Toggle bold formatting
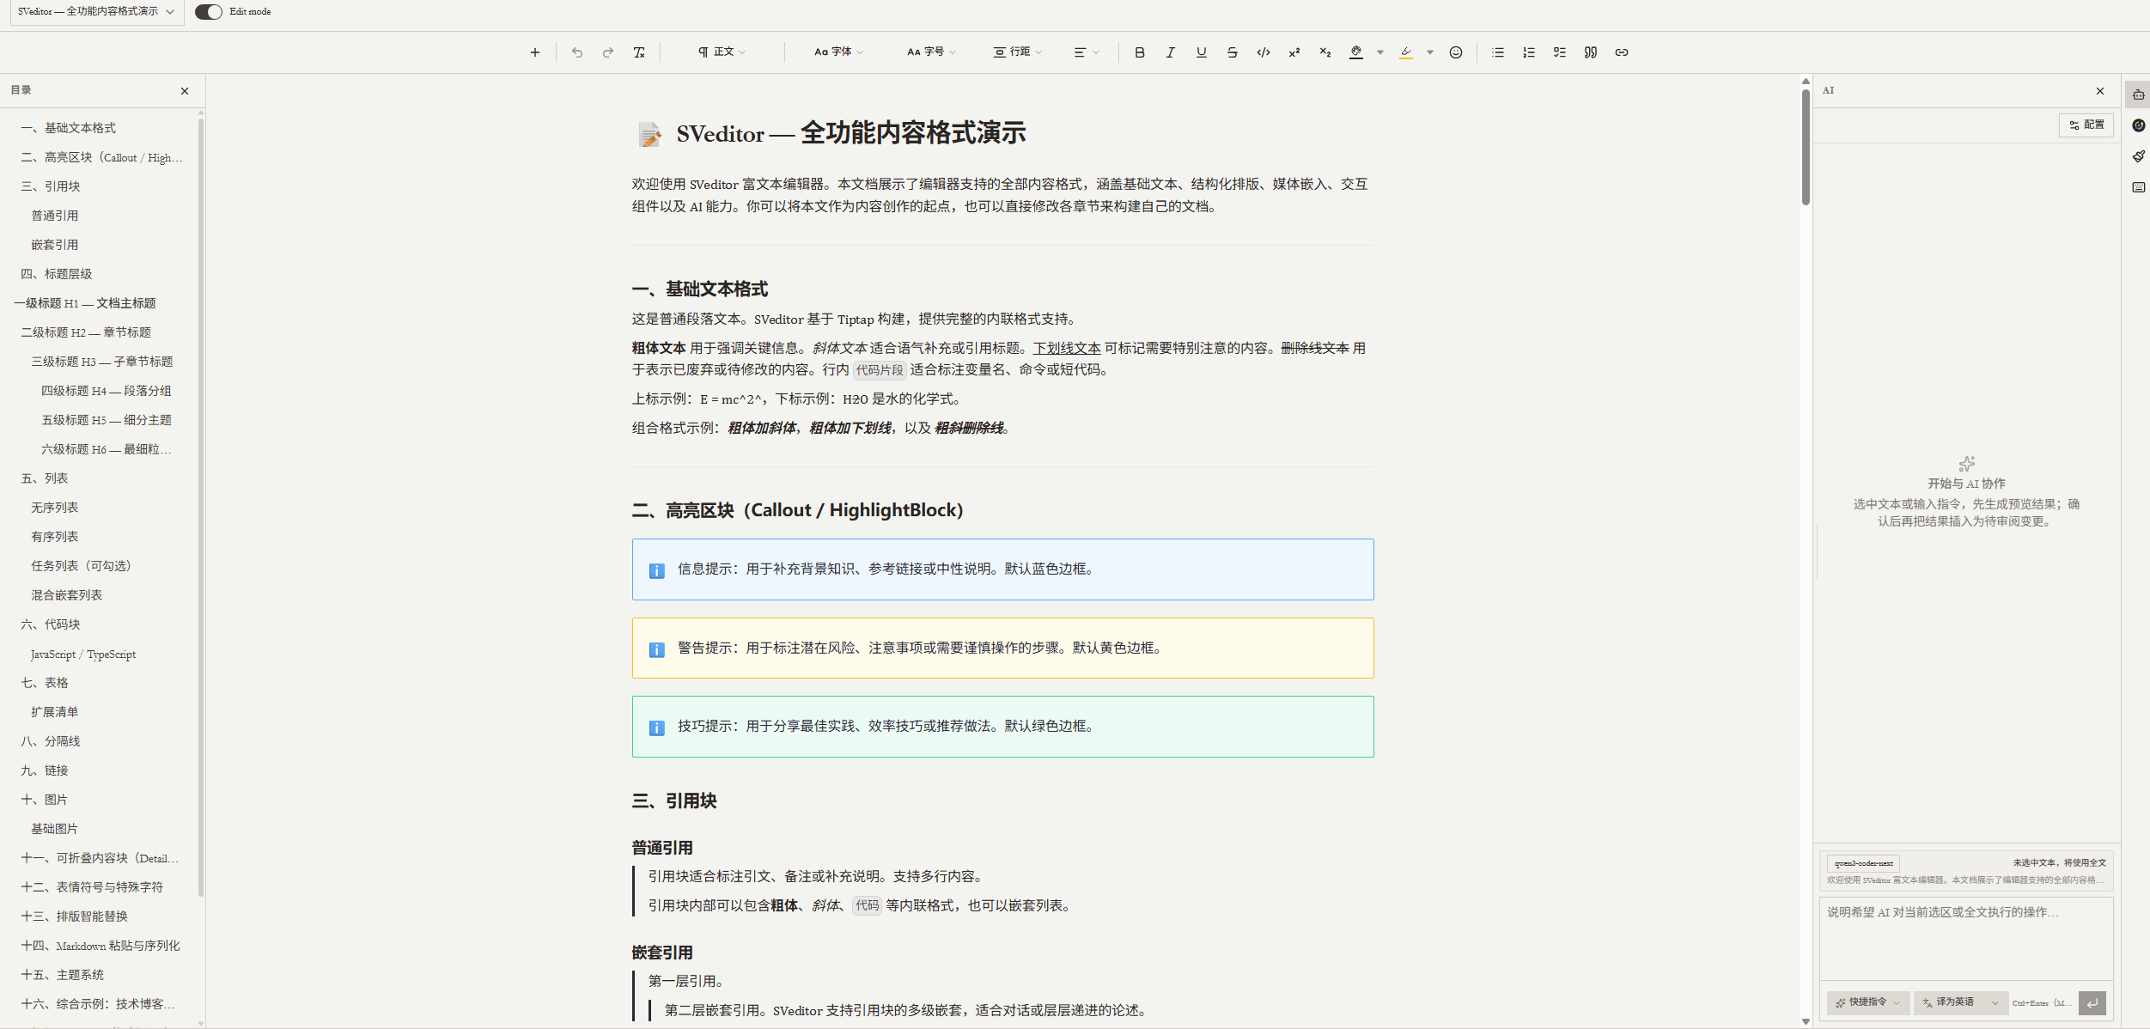Image resolution: width=2150 pixels, height=1029 pixels. pos(1140,52)
